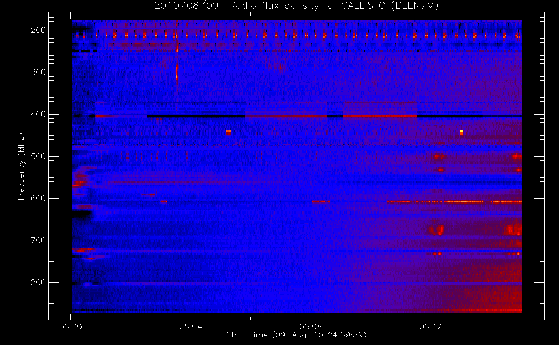The height and width of the screenshot is (345, 559).
Task: Click the '05:00' time axis label
Action: [71, 327]
